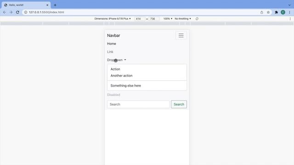The width and height of the screenshot is (294, 165).
Task: Toggle the navbar hamburger menu
Action: (181, 35)
